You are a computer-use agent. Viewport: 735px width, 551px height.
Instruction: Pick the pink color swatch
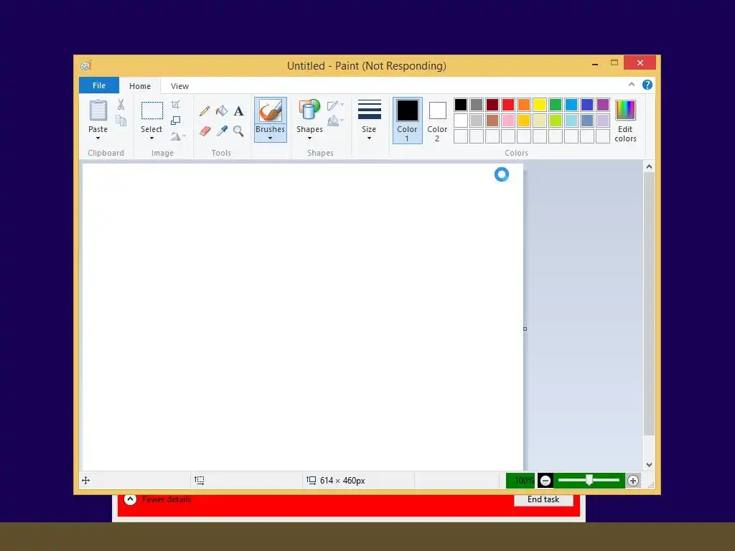click(508, 121)
